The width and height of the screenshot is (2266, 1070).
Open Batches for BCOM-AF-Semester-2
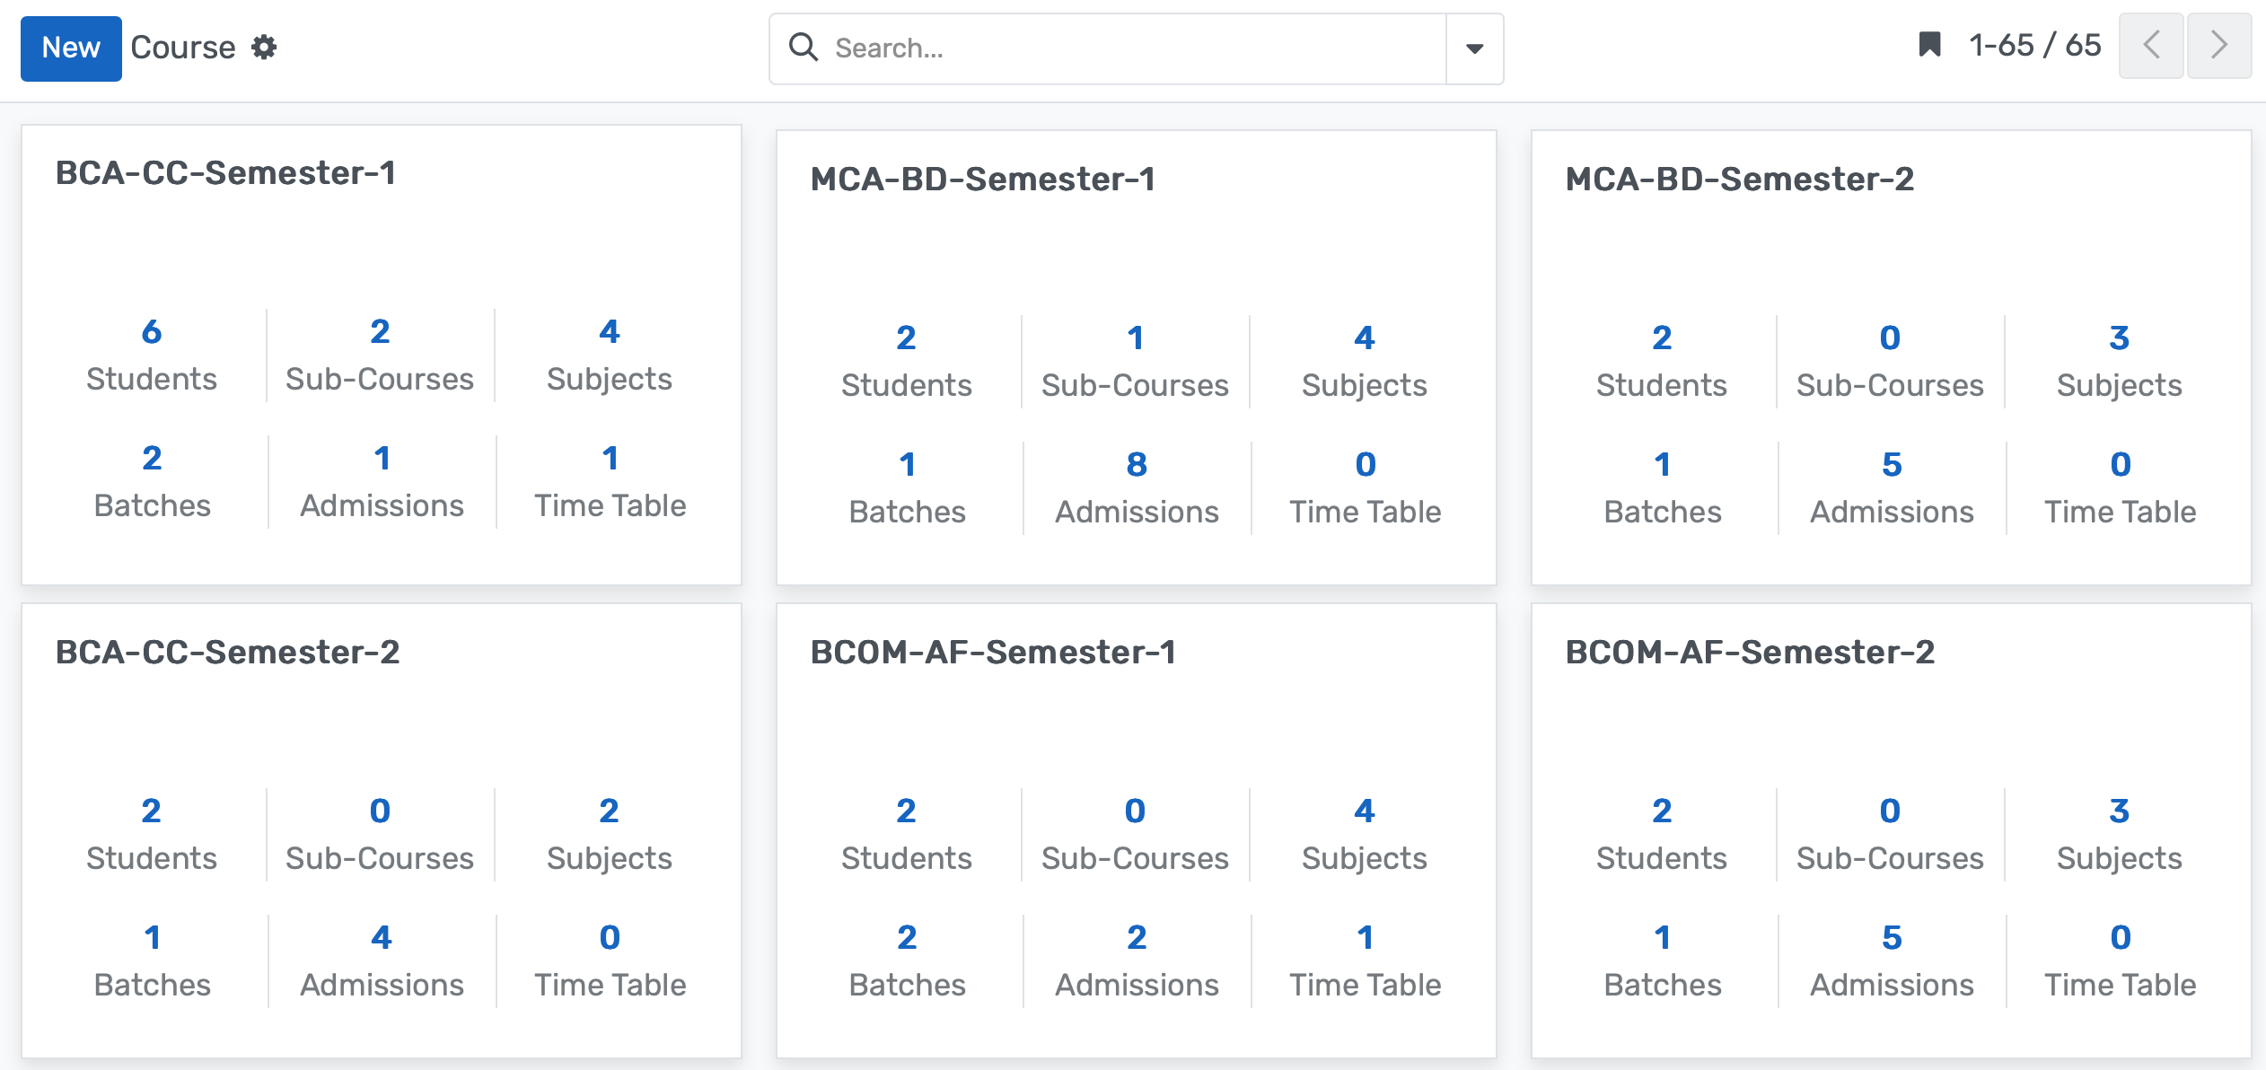1661,960
